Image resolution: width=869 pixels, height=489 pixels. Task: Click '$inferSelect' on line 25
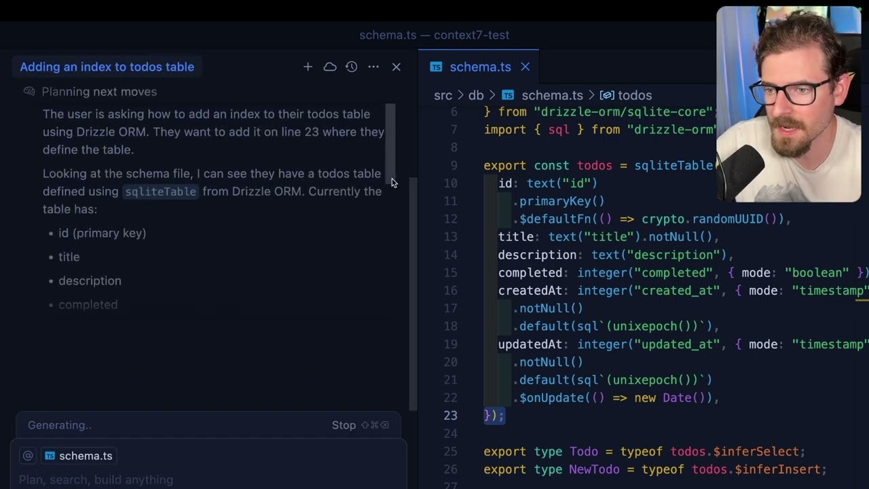point(756,452)
